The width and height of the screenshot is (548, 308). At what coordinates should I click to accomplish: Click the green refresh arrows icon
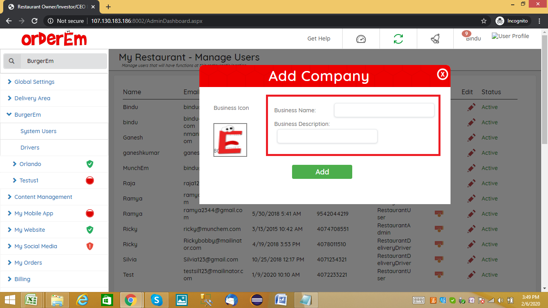[x=398, y=39]
